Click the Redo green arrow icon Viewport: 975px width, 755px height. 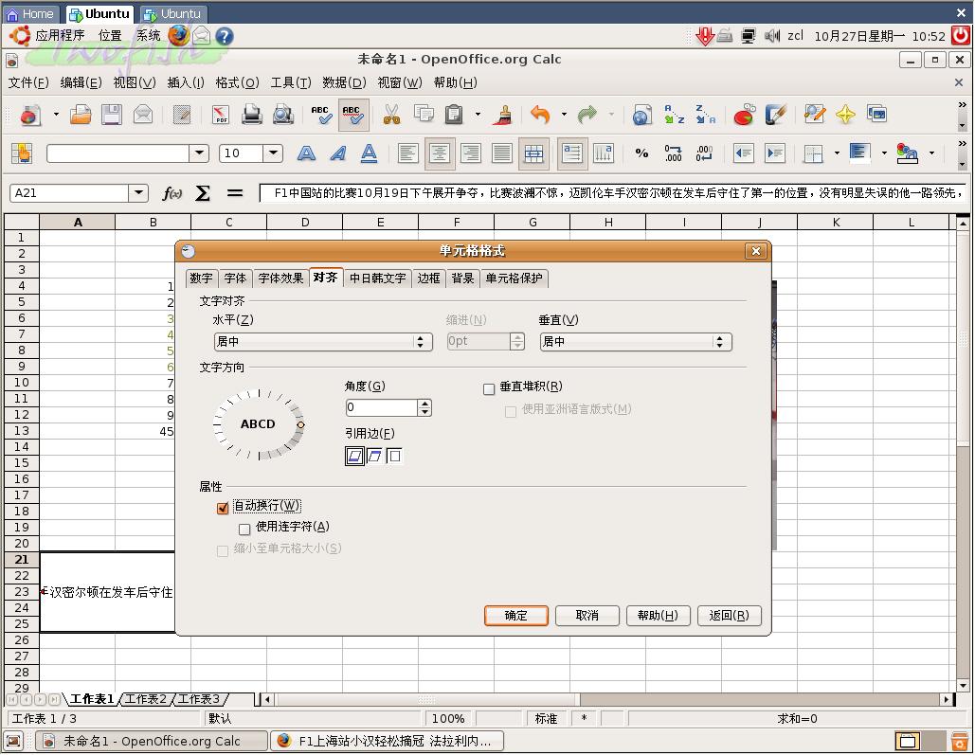point(587,115)
